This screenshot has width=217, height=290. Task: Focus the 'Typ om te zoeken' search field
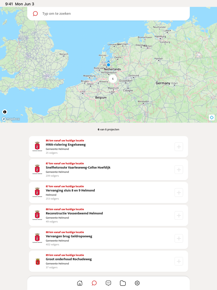point(108,13)
